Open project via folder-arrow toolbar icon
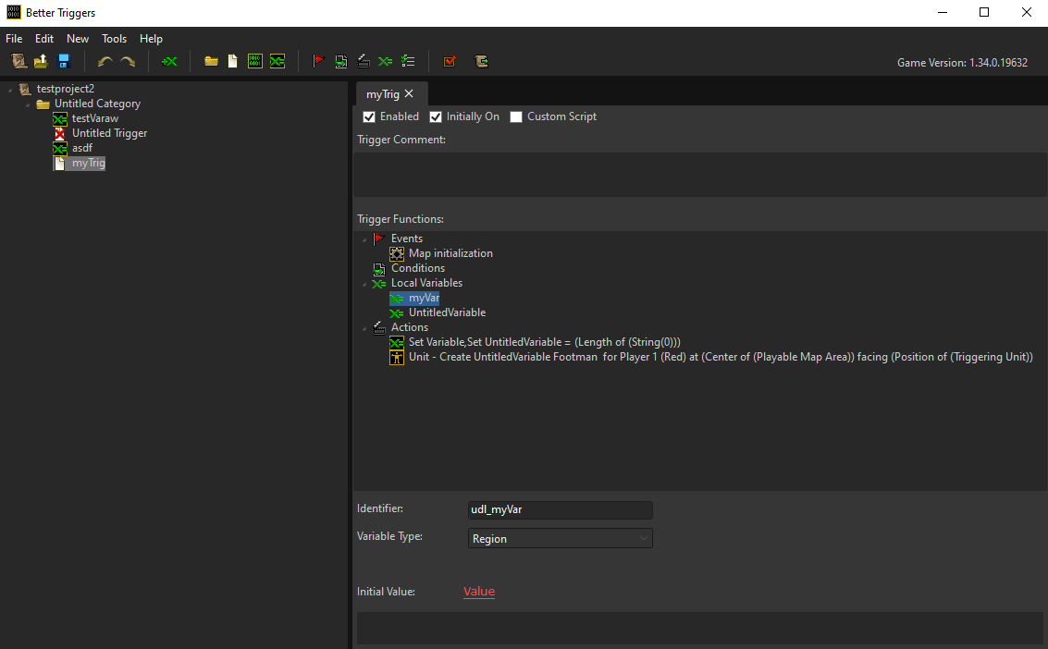 pyautogui.click(x=41, y=61)
